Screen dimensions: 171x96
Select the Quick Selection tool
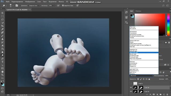pyautogui.click(x=2, y=23)
